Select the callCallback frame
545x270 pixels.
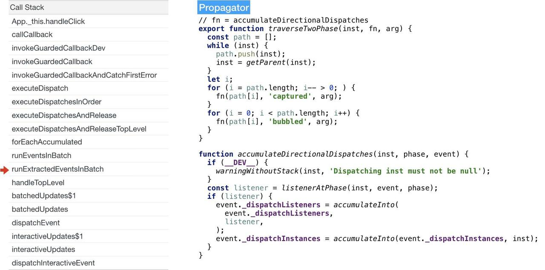point(89,34)
